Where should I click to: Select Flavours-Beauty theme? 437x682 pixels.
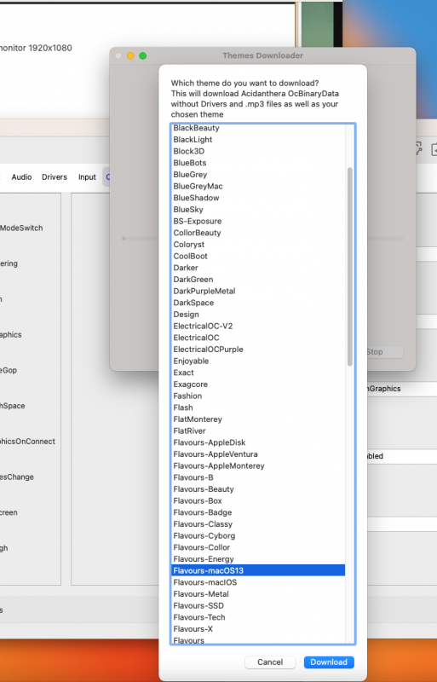coord(258,489)
